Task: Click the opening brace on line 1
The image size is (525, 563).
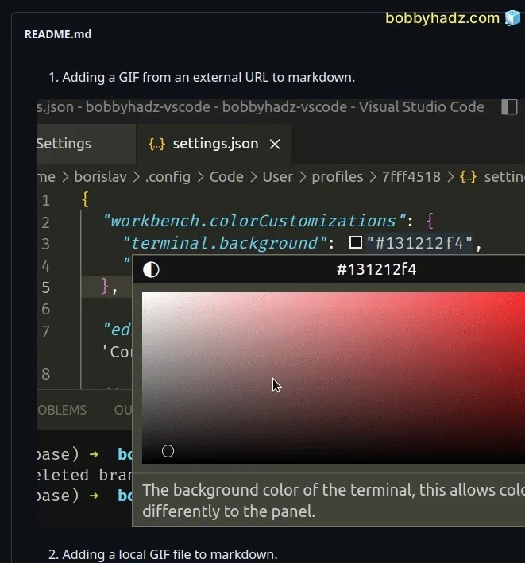Action: click(x=85, y=199)
